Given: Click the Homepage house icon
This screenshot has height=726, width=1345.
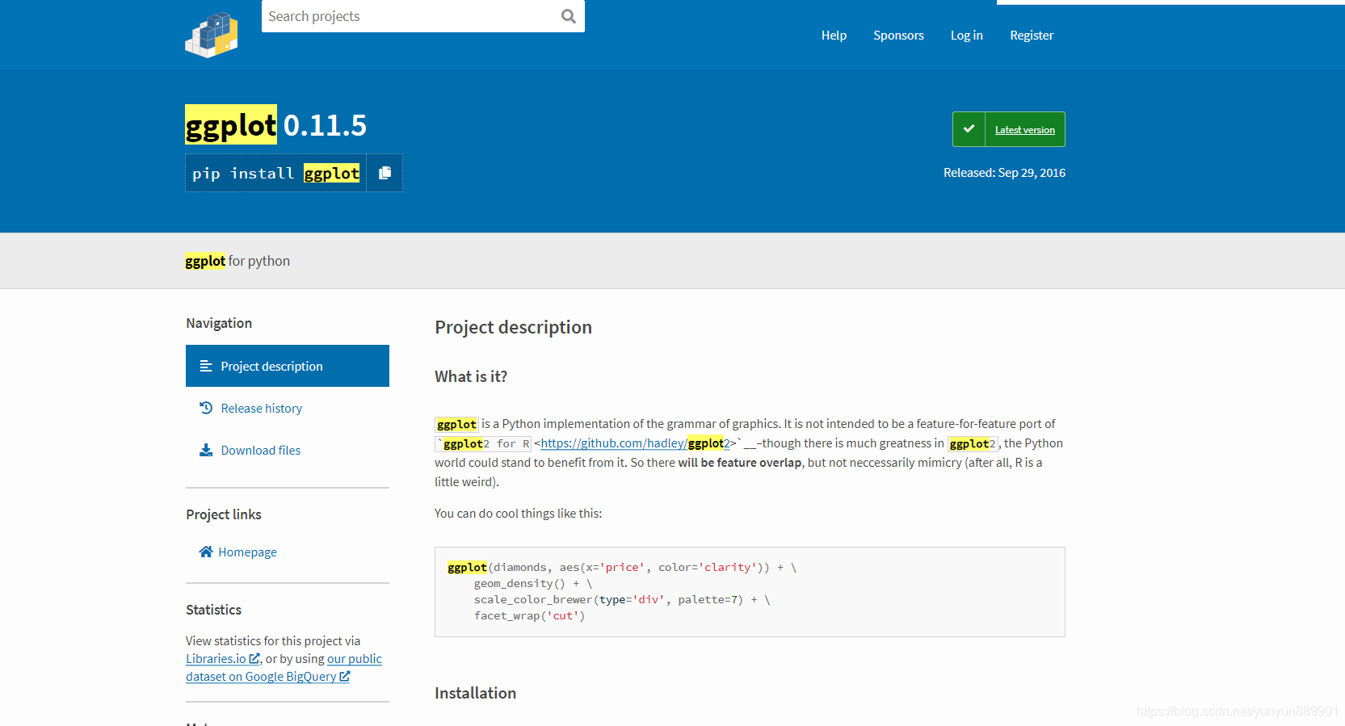Looking at the screenshot, I should click(206, 552).
